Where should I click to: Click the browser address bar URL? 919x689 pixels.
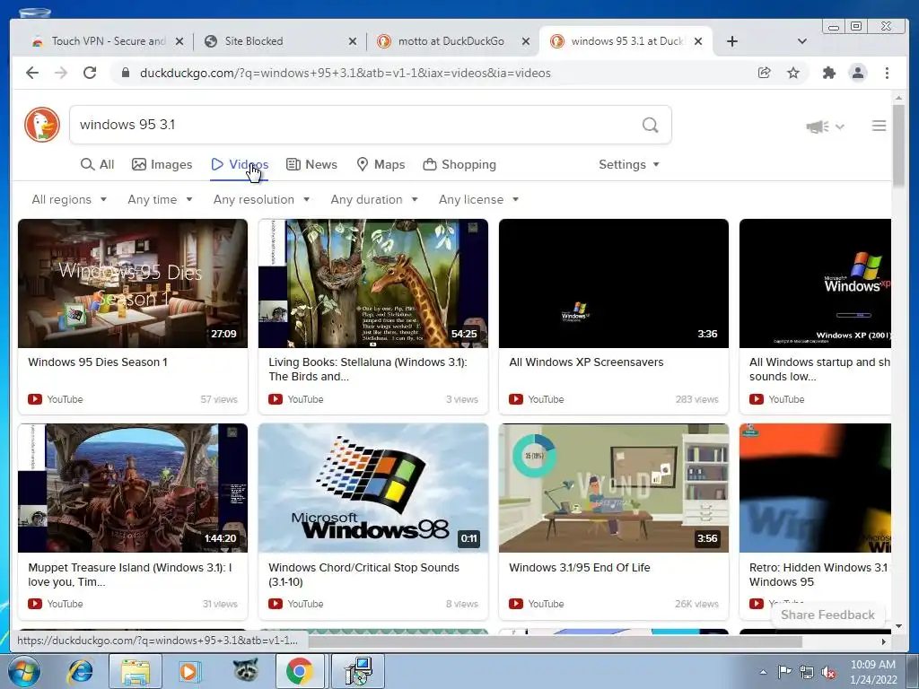click(x=346, y=74)
